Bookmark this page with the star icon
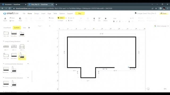The width and height of the screenshot is (170, 95). point(156,8)
